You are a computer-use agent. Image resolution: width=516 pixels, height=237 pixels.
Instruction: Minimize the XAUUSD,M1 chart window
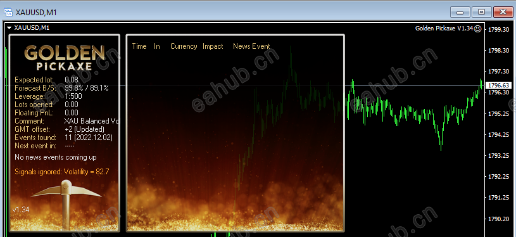(x=460, y=12)
